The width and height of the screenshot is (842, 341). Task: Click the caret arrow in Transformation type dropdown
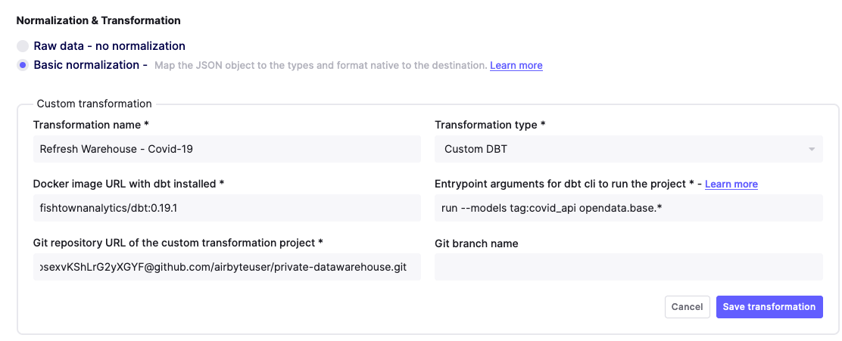[x=812, y=149]
